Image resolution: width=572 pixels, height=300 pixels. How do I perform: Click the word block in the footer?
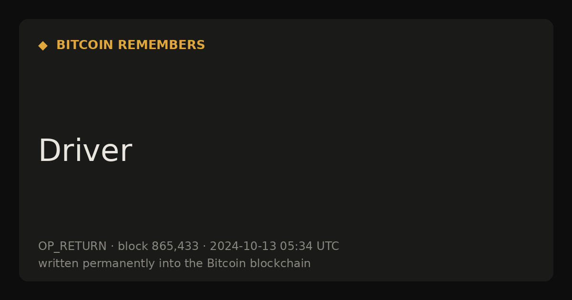tap(133, 247)
